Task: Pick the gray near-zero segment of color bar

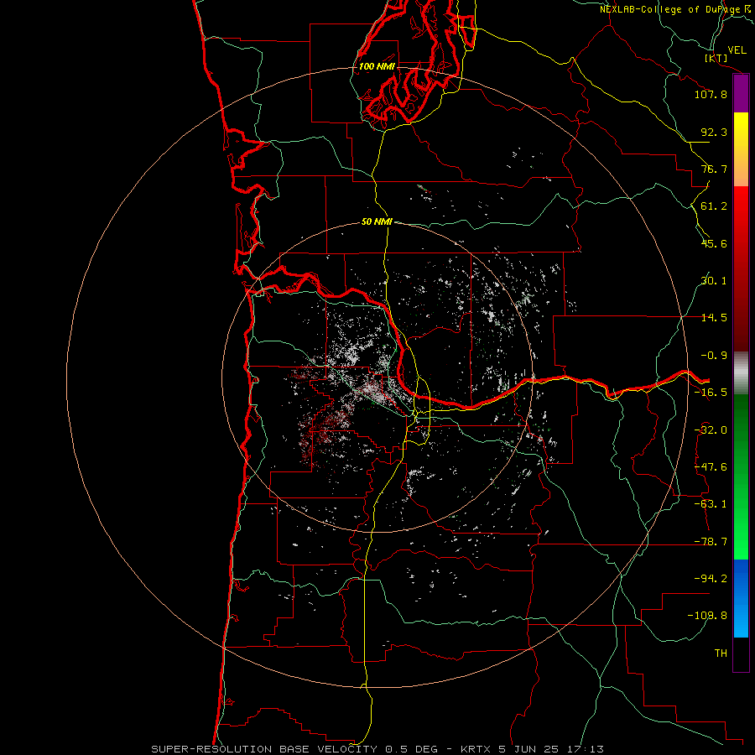Action: pos(741,373)
